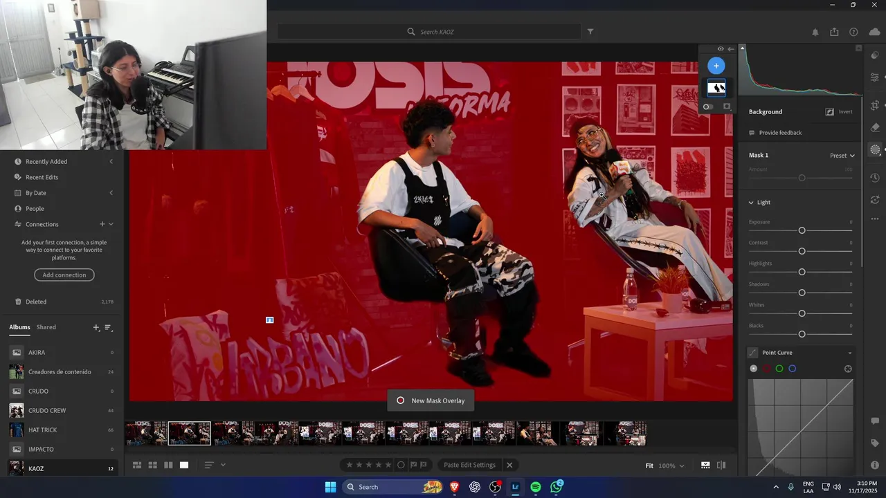Flag photo as rejected
This screenshot has height=498, width=886.
pos(424,465)
